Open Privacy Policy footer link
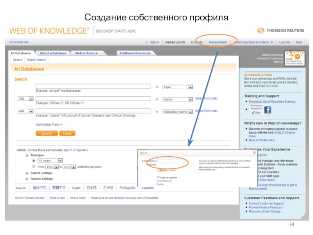Image resolution: width=313 pixels, height=235 pixels. (77, 198)
